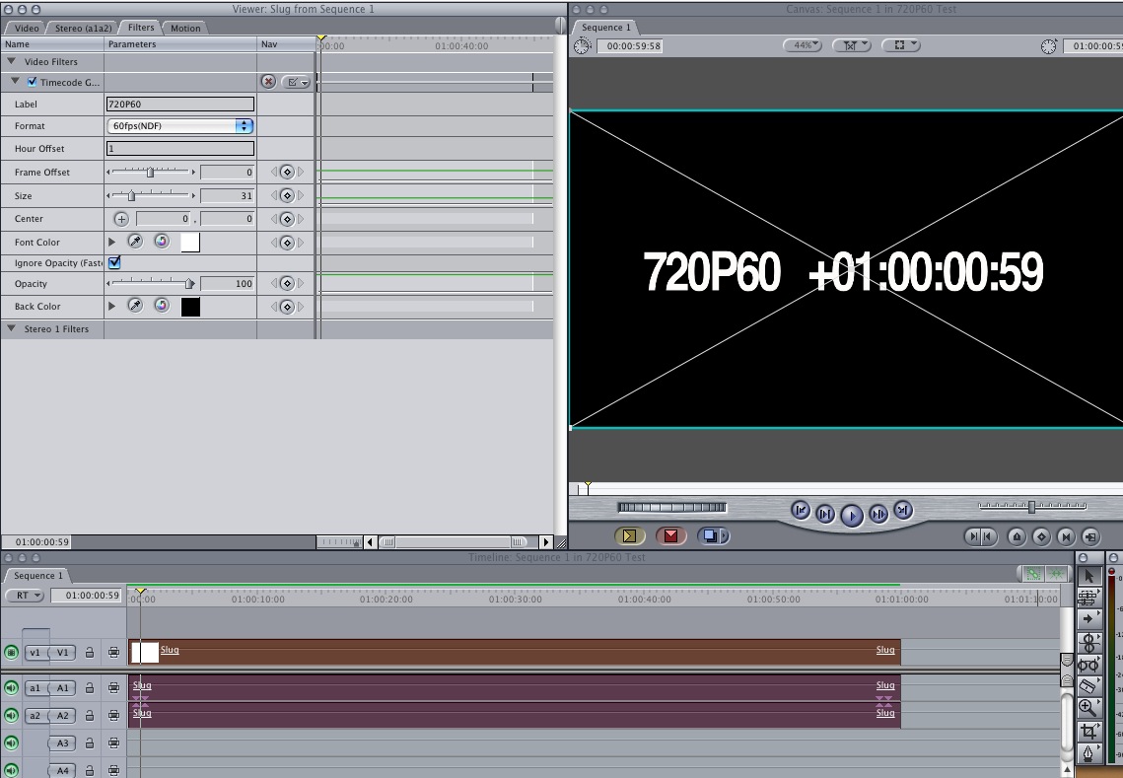Select the Selection arrow tool

1088,575
